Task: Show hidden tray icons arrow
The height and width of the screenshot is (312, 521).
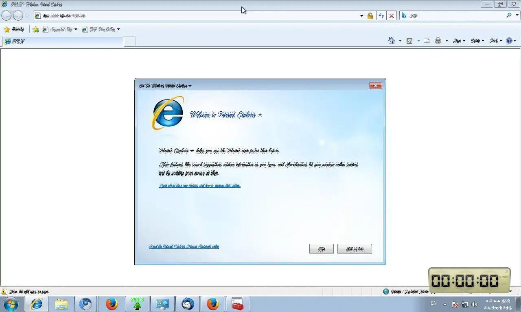Action: (445, 304)
